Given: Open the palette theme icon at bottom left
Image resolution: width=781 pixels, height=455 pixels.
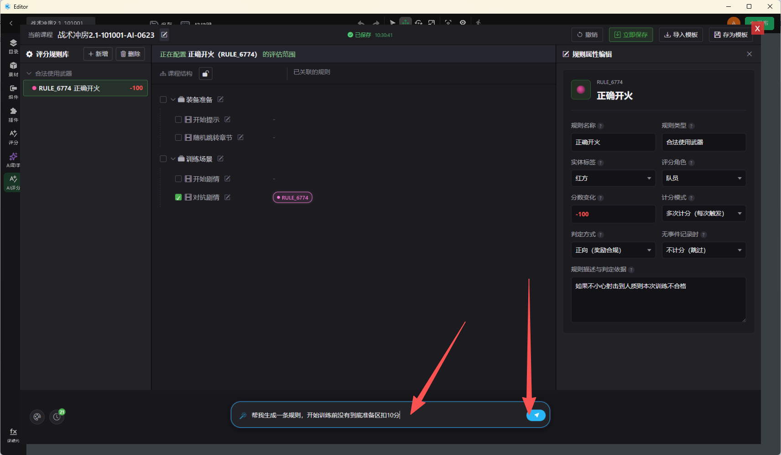Looking at the screenshot, I should click(37, 416).
